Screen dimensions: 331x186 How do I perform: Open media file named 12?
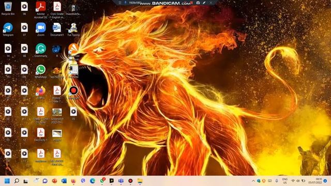24,134
